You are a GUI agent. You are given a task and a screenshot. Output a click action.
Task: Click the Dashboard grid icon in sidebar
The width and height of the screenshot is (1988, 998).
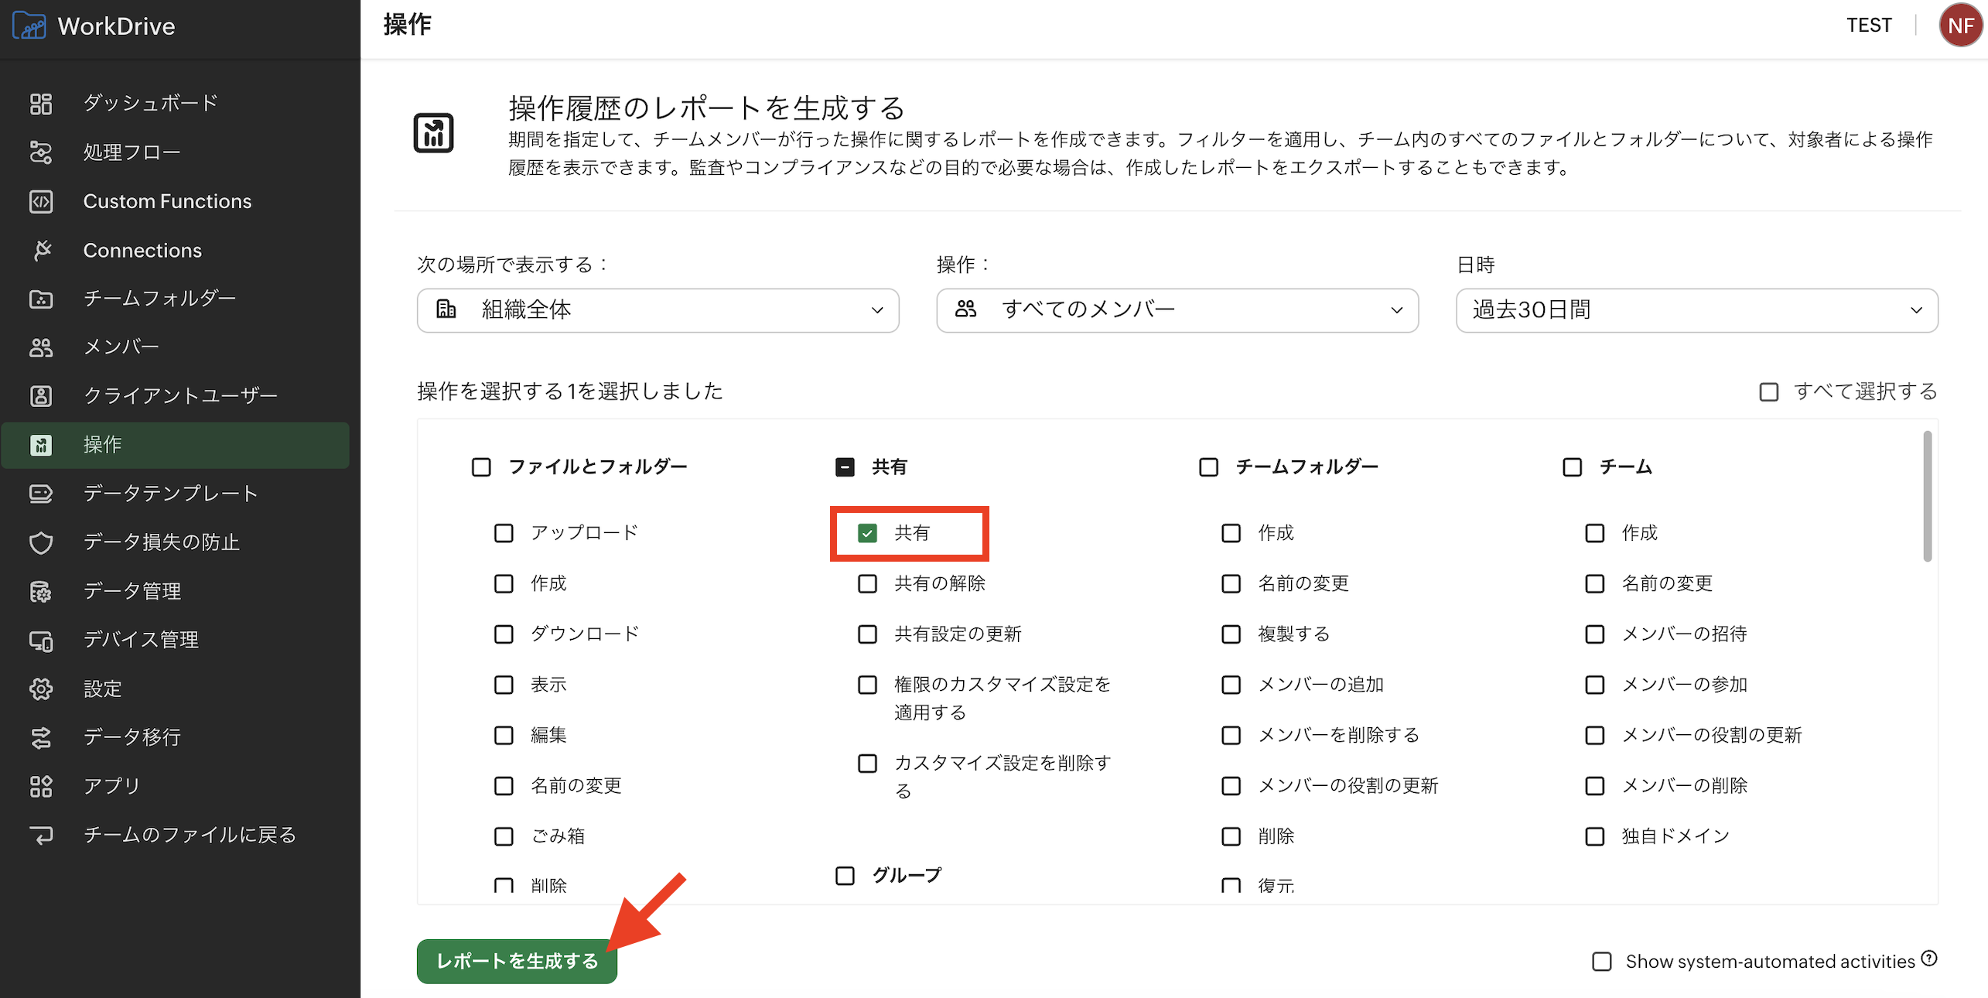[x=41, y=103]
